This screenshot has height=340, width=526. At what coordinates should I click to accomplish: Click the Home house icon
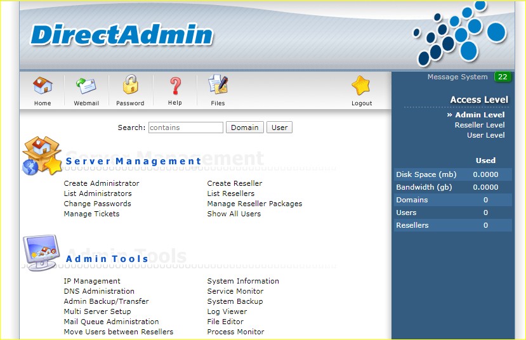point(43,86)
